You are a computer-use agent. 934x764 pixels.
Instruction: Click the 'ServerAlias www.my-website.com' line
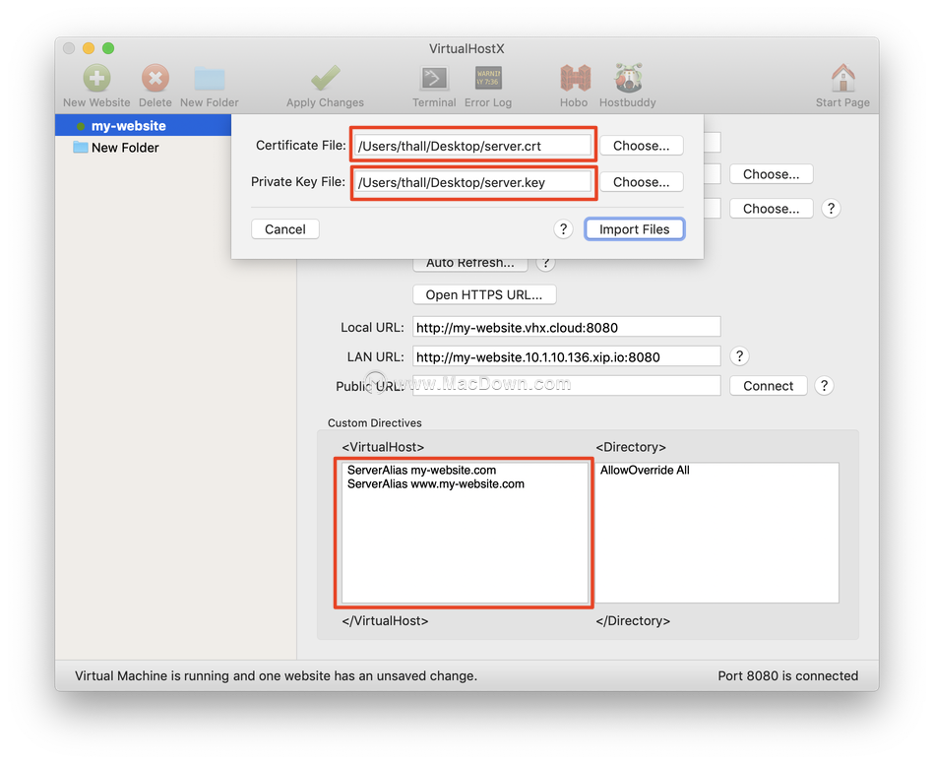(x=435, y=484)
